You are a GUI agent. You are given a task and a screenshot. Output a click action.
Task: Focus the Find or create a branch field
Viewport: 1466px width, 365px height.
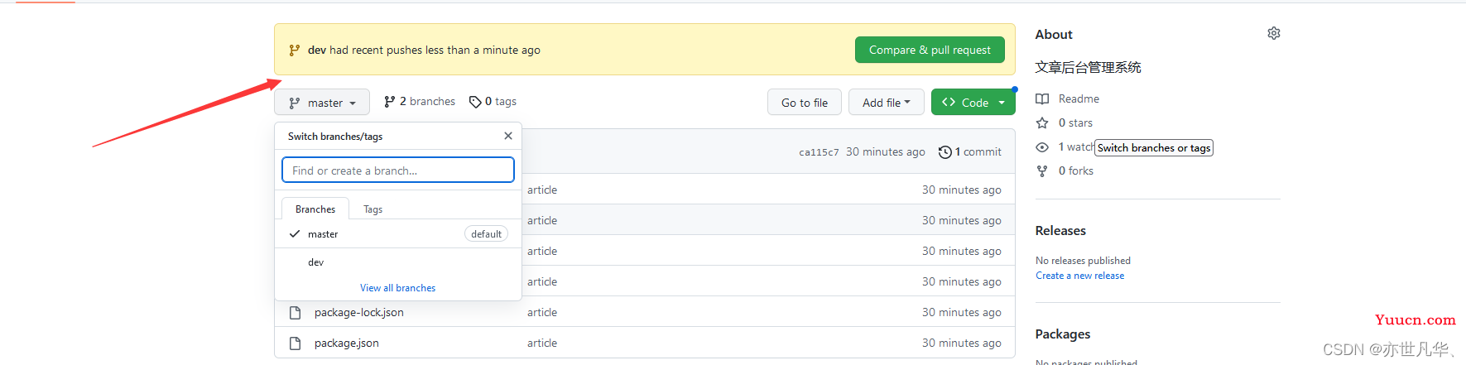(x=398, y=170)
